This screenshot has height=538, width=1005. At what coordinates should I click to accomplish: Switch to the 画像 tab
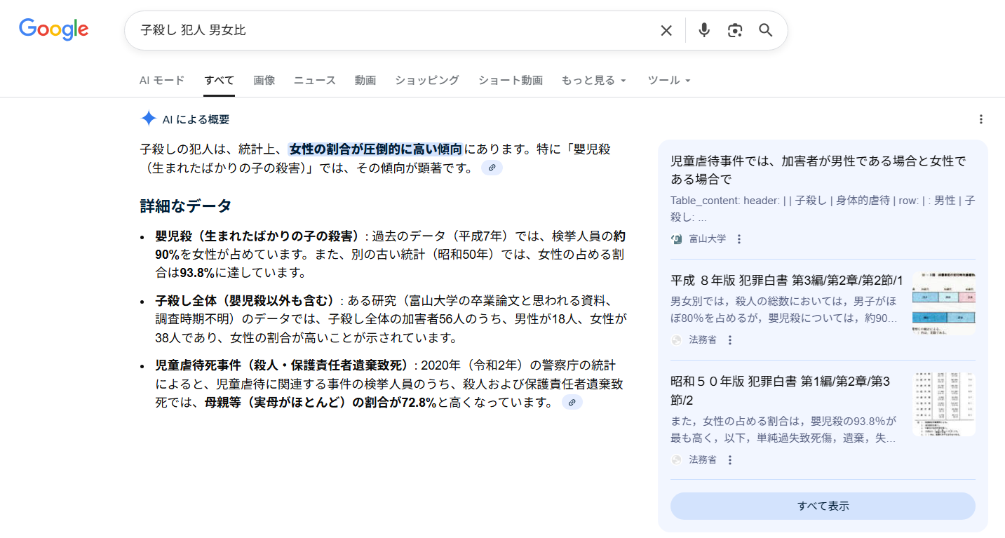[264, 80]
